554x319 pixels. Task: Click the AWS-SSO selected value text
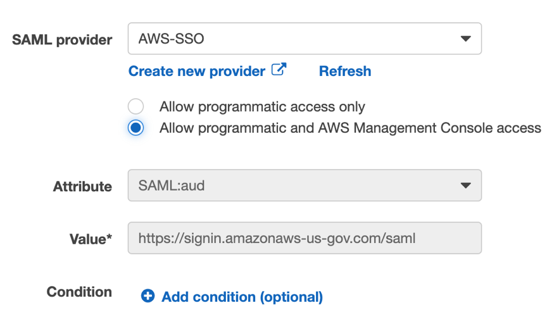pos(171,39)
